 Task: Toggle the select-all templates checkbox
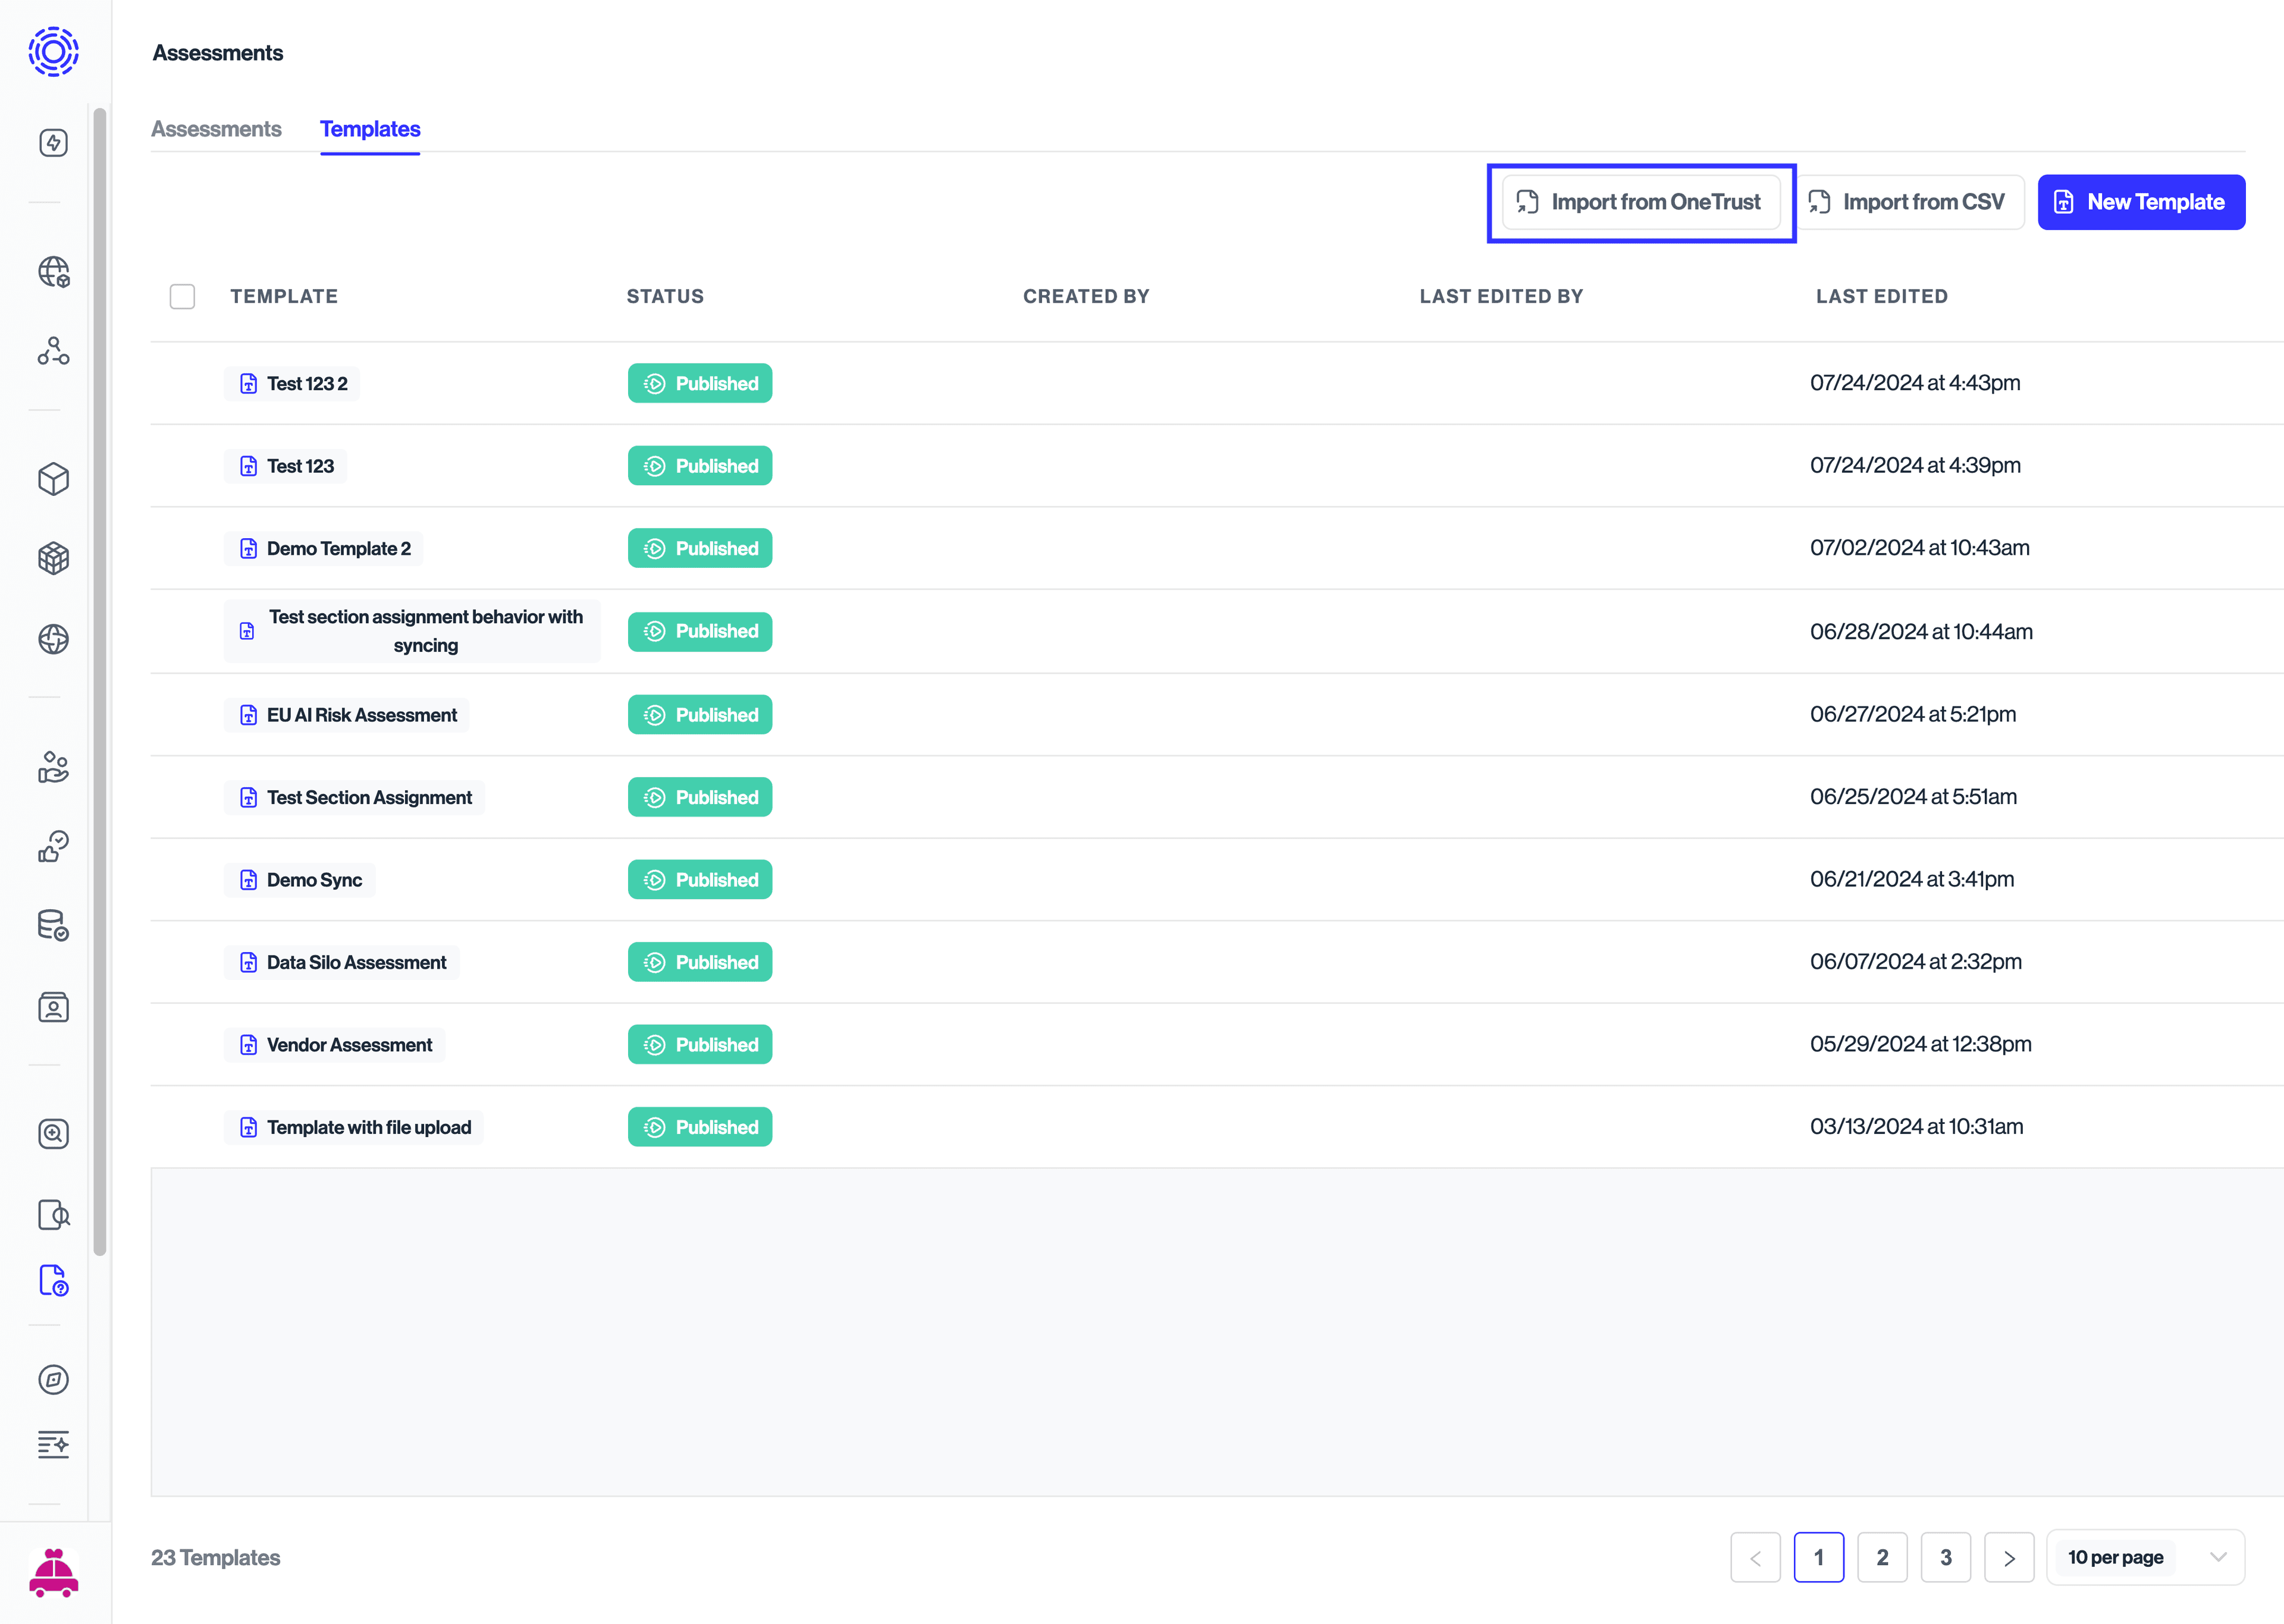(x=183, y=296)
